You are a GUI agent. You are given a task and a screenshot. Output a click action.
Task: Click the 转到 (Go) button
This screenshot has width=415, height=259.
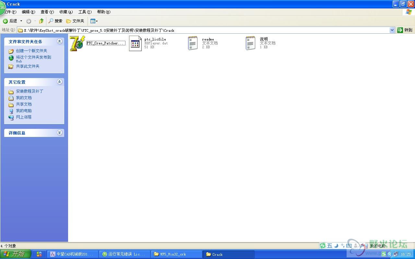pos(405,30)
